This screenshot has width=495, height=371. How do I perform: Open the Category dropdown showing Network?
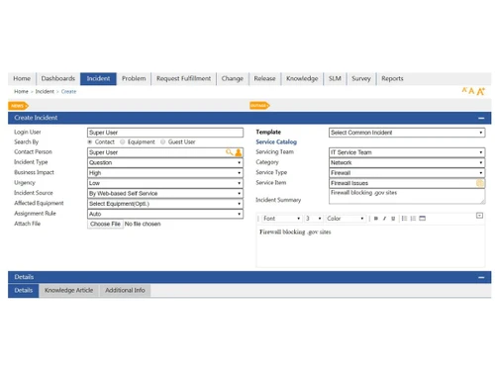click(407, 162)
